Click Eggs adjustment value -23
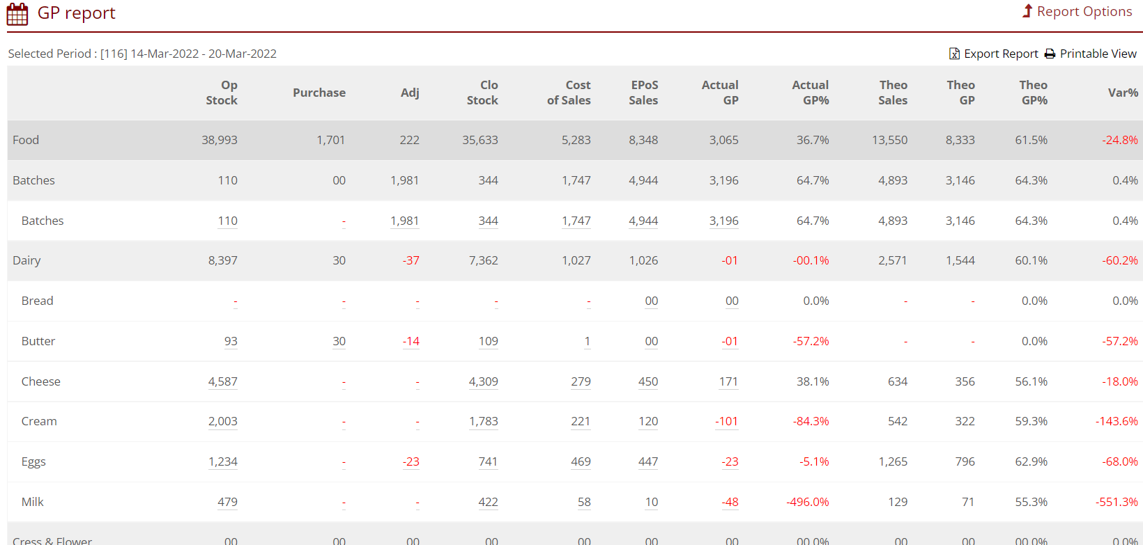Viewport: 1143px width, 545px height. point(411,461)
